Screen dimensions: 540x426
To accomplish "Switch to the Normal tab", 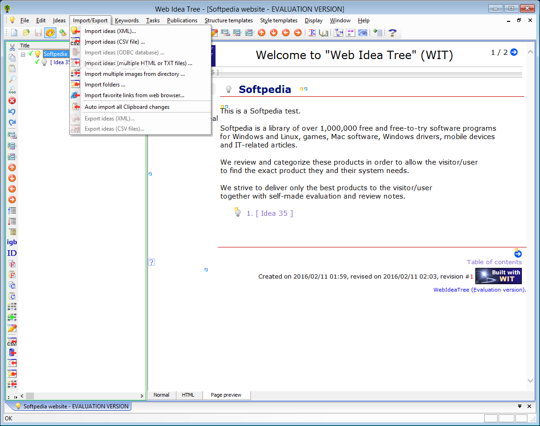I will coord(162,395).
